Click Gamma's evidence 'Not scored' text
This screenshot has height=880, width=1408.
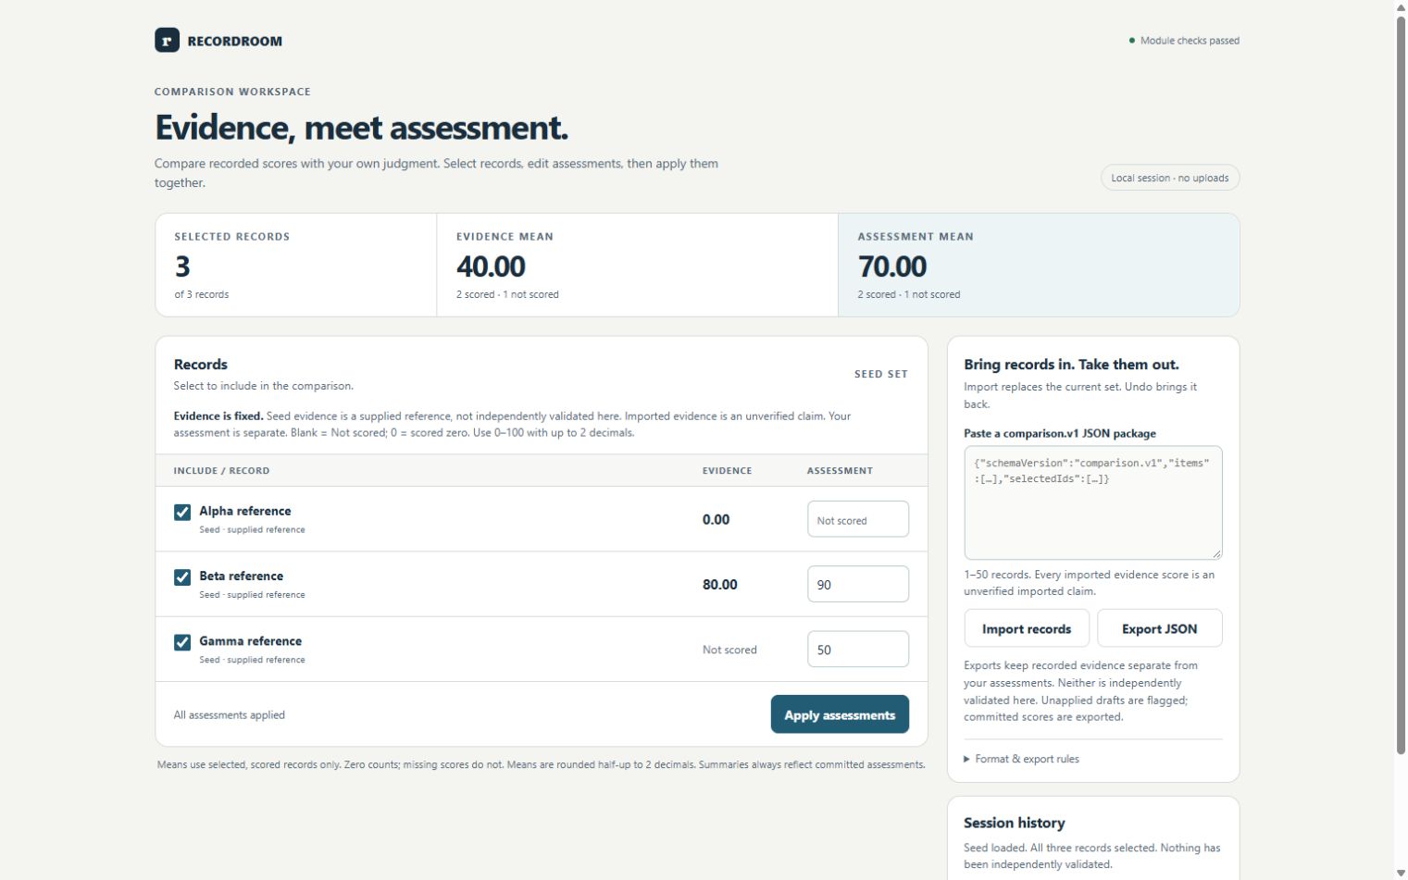[729, 650]
